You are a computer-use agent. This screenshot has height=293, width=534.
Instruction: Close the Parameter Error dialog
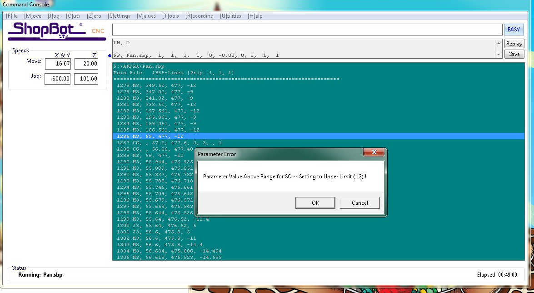(374, 152)
